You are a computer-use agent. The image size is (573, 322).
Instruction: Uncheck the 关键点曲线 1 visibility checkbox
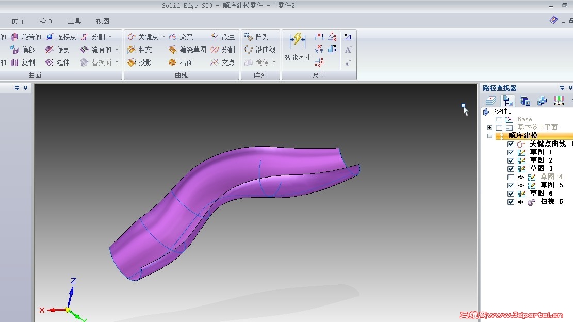pos(511,144)
